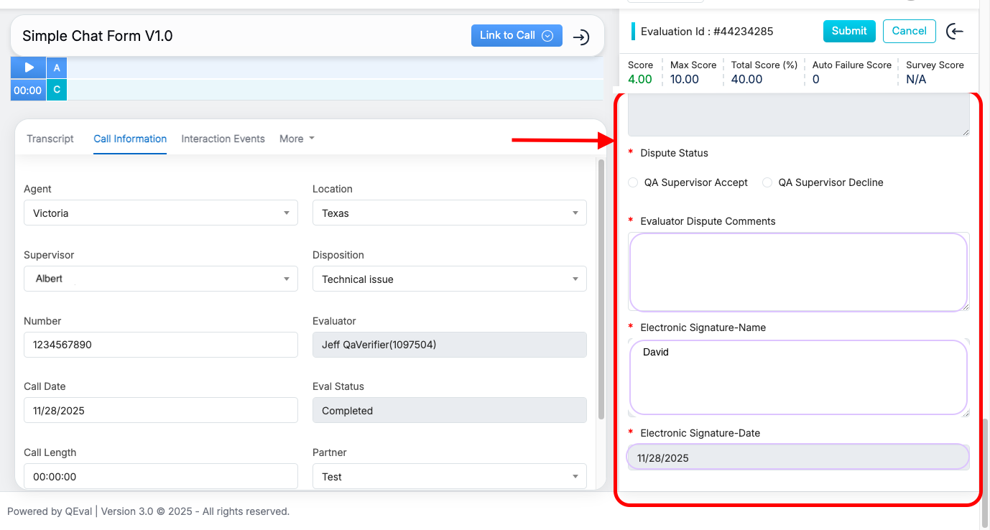Open the Agent dropdown showing Victoria

(160, 213)
